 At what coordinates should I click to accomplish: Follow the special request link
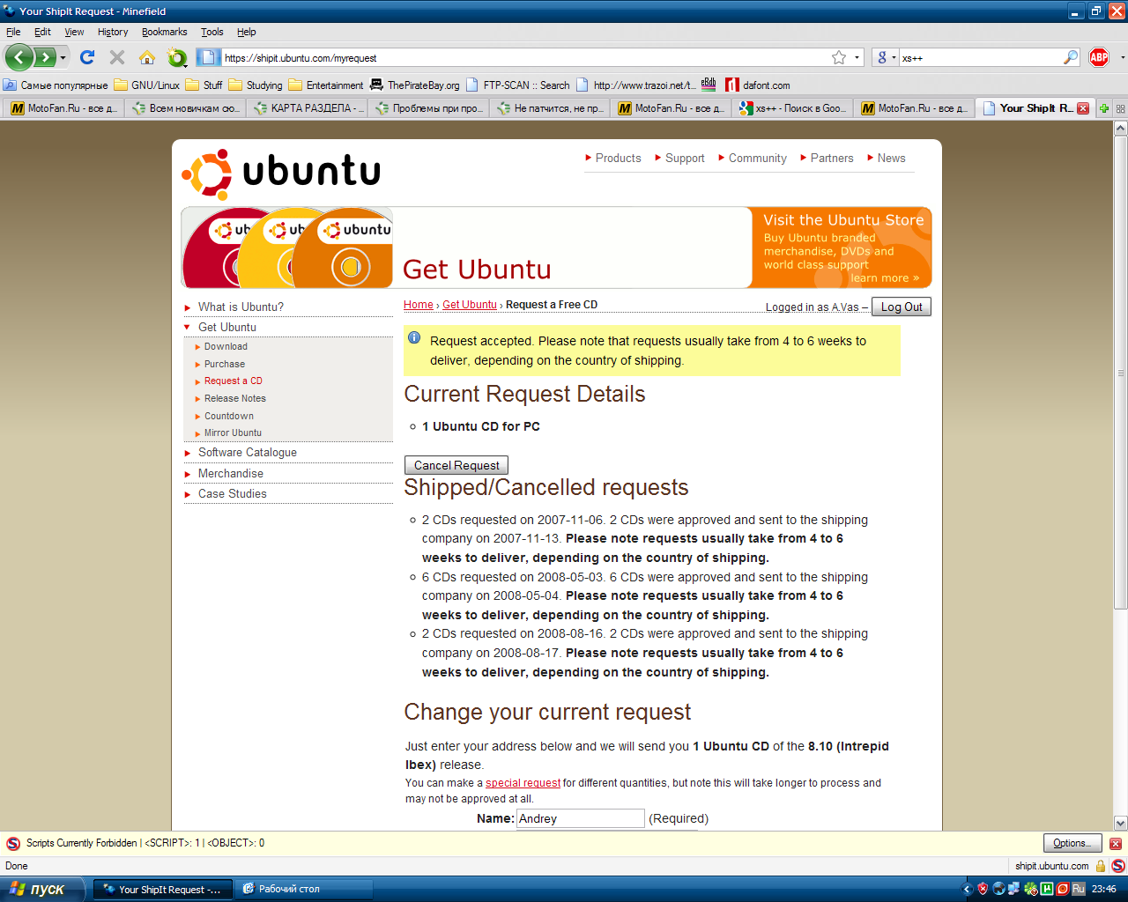click(x=523, y=782)
